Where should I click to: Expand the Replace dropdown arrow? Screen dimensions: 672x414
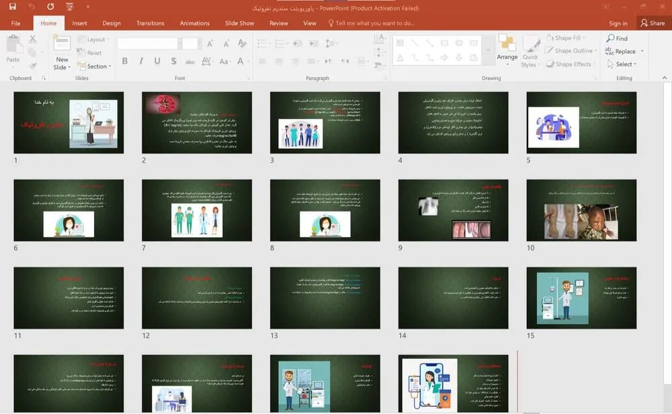click(642, 52)
